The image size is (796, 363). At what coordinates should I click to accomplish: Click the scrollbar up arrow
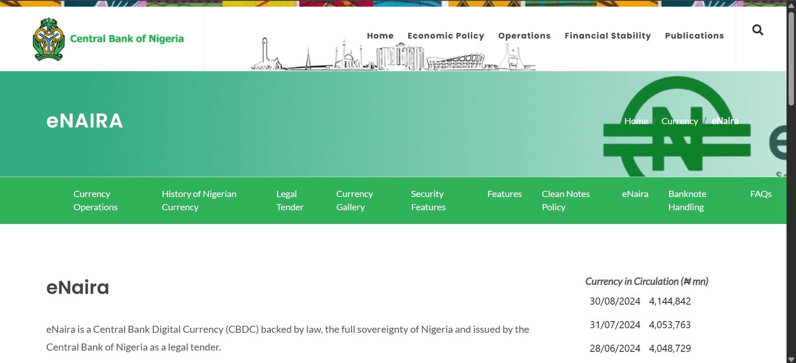coord(791,5)
